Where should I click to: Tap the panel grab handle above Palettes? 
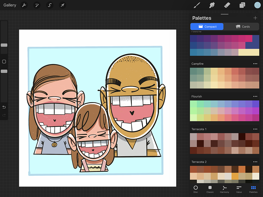tap(225, 14)
